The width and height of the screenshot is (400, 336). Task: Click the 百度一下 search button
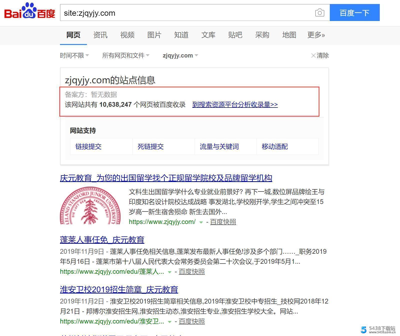[x=354, y=12]
